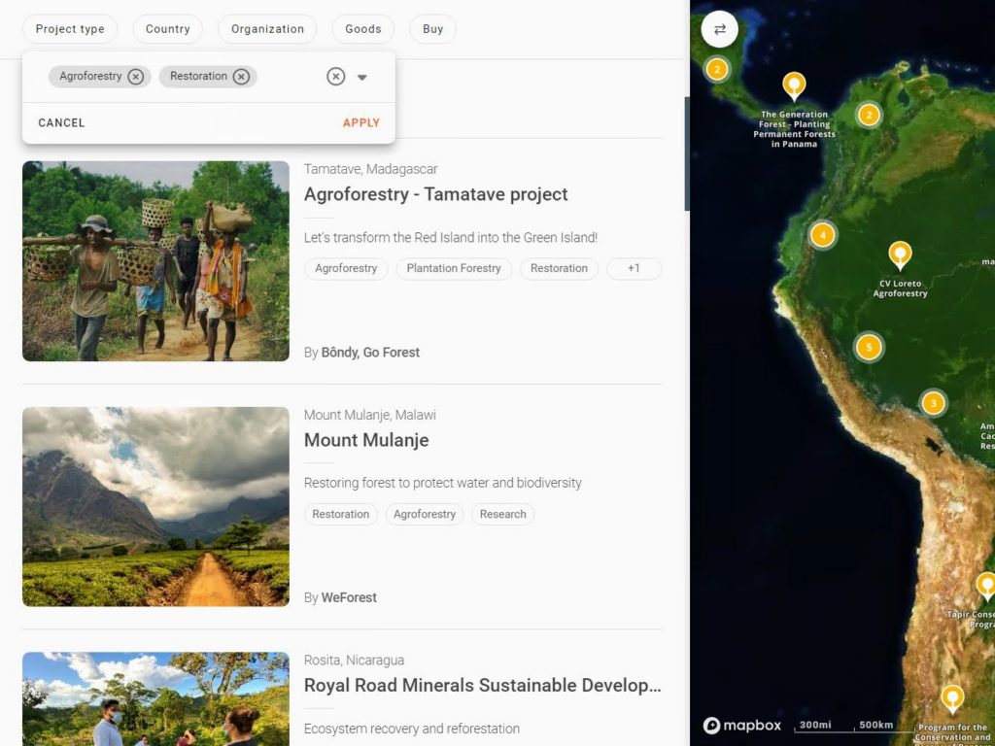This screenshot has height=746, width=995.
Task: Open the Mount Mulanje project photo thumbnail
Action: [x=155, y=506]
